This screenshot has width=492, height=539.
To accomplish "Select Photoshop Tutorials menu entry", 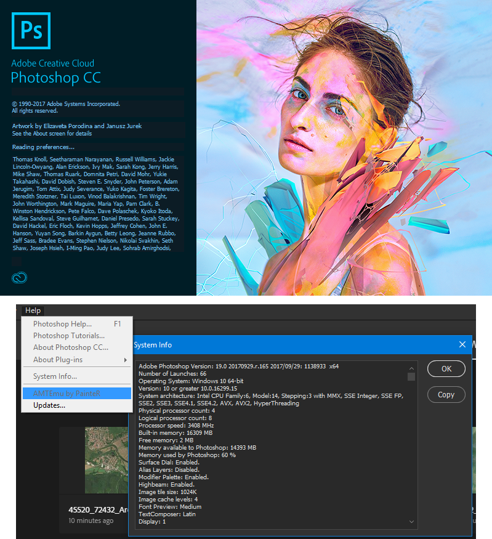I will click(68, 336).
